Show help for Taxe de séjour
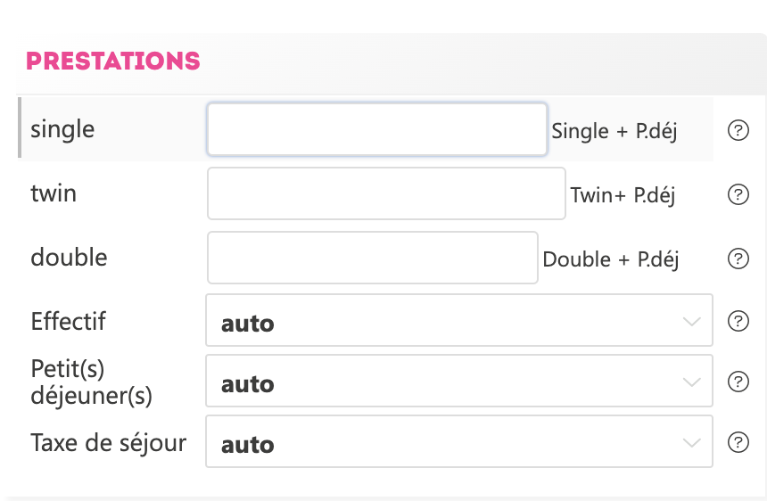Screen dimensions: 767x501 [x=738, y=442]
